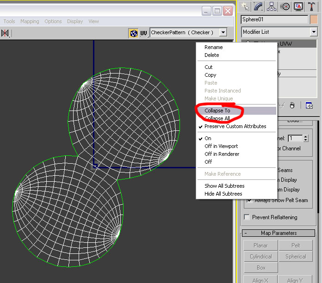
Task: Click the Make Unique stack icon
Action: (282, 105)
